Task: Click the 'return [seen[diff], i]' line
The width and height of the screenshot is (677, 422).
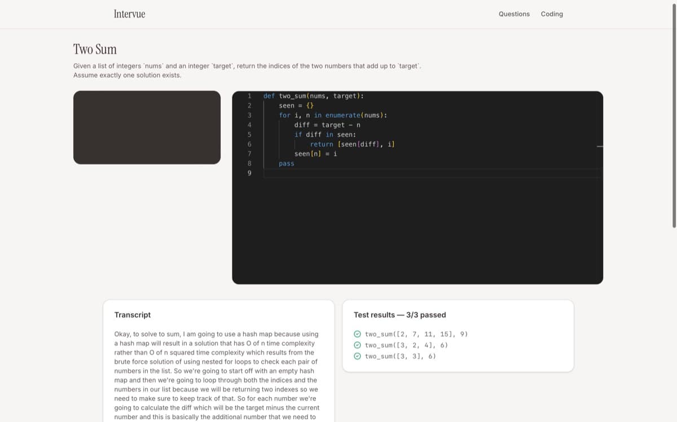Action: click(x=352, y=144)
